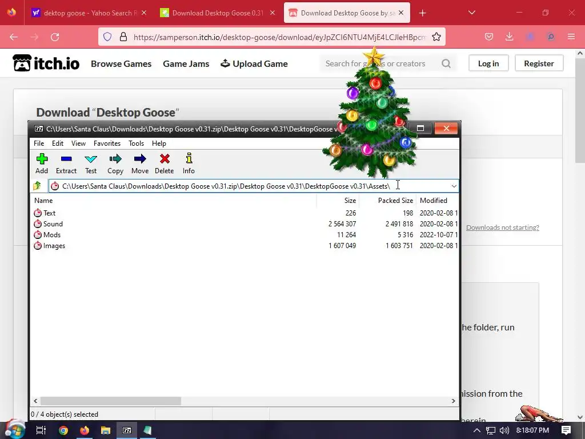Select the Text folder icon
This screenshot has height=439, width=585.
pyautogui.click(x=38, y=213)
